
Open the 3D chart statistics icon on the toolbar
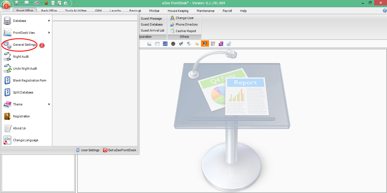(x=181, y=43)
